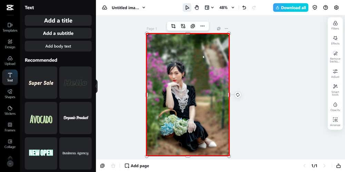Screen dimensions: 345x172
Task: Open the Adjust panel
Action: coord(335,73)
